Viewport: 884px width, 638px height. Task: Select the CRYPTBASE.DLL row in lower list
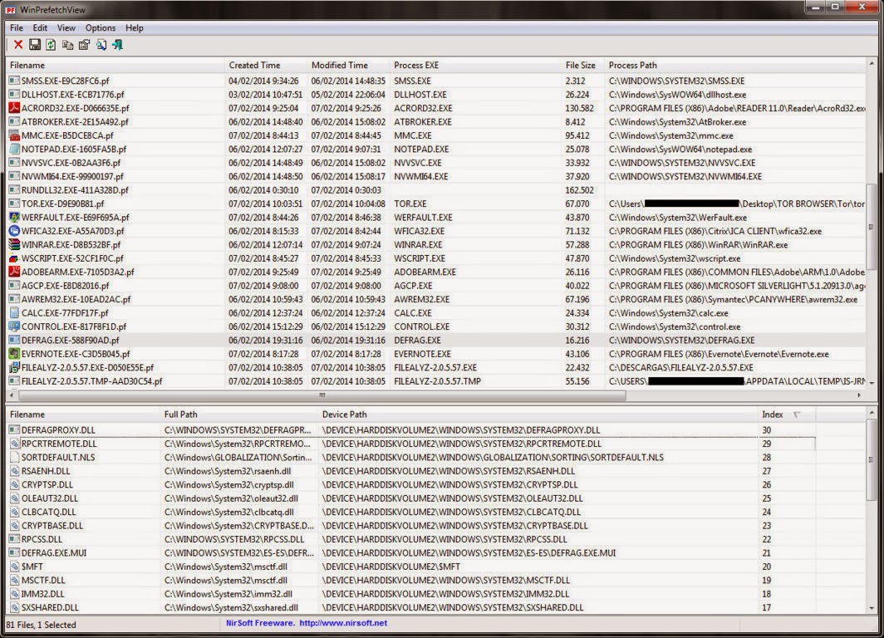coord(411,525)
